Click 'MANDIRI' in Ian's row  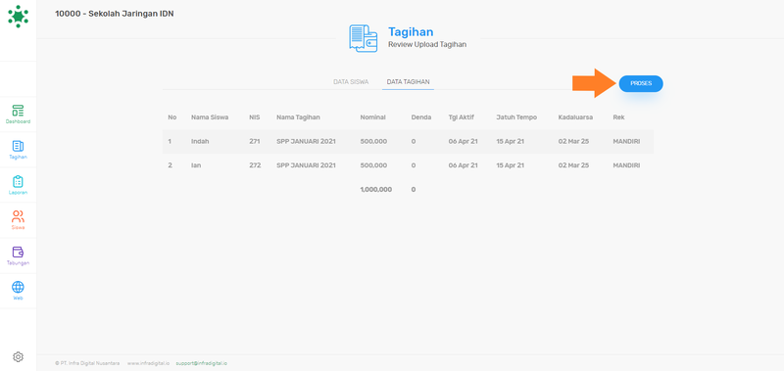pyautogui.click(x=626, y=165)
